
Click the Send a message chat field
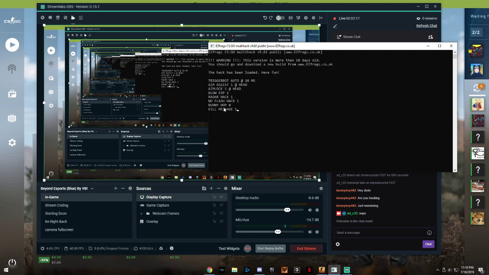383,233
